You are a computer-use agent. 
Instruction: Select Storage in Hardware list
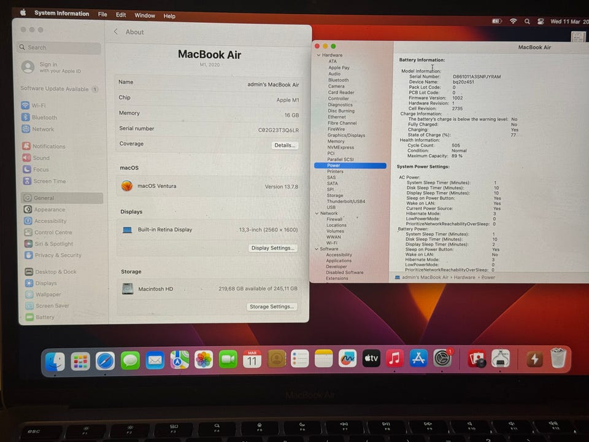(x=335, y=195)
